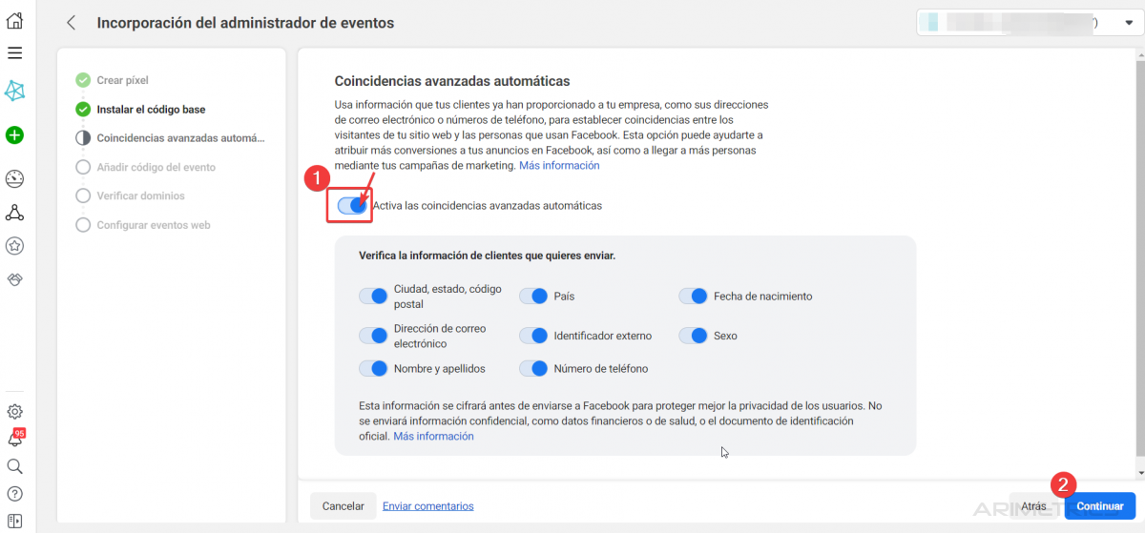Screen dimensions: 1145x533
Task: Select the Añadir código del evento step
Action: point(156,167)
